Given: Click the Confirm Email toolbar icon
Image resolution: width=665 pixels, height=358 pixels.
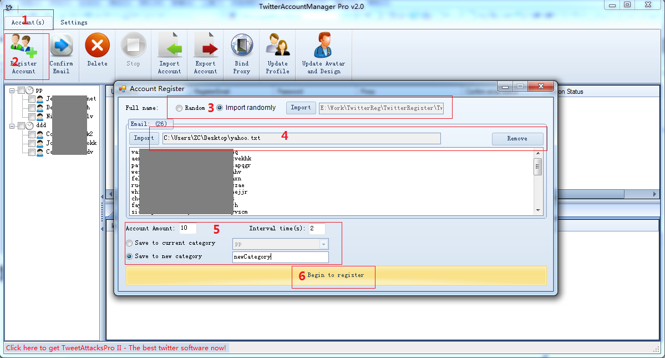Looking at the screenshot, I should tap(62, 46).
